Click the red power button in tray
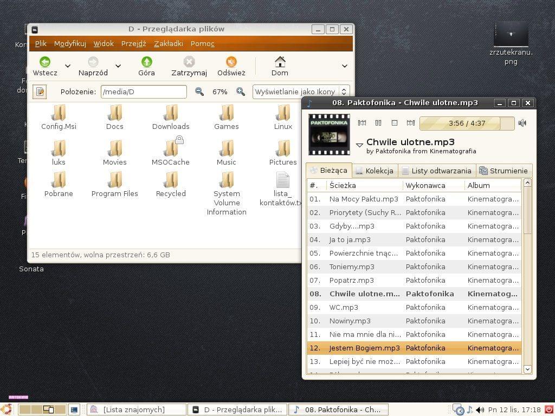 click(x=549, y=409)
